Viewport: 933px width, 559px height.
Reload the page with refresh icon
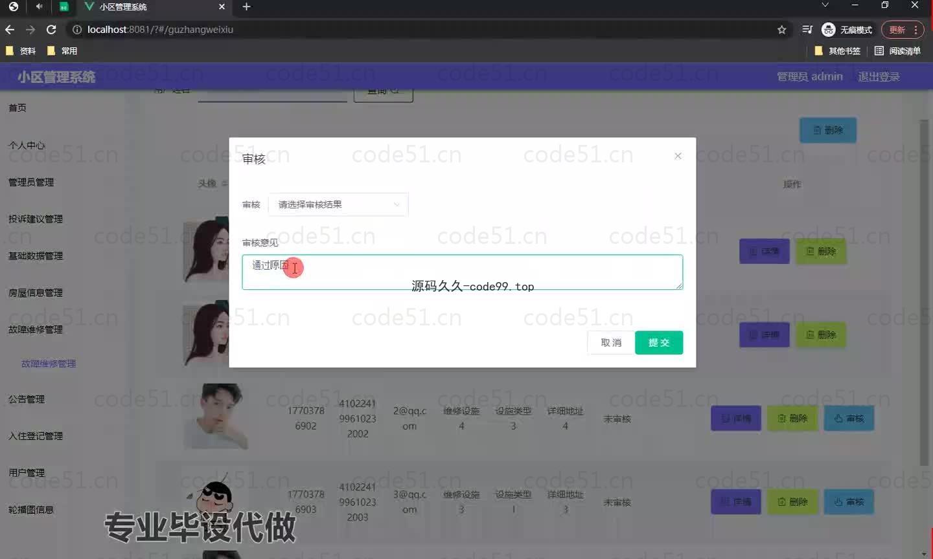(x=51, y=30)
